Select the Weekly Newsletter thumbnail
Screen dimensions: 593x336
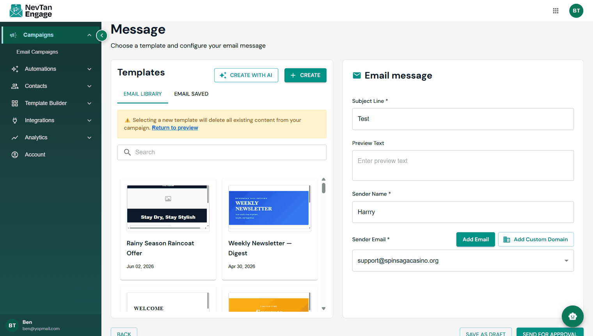[270, 208]
